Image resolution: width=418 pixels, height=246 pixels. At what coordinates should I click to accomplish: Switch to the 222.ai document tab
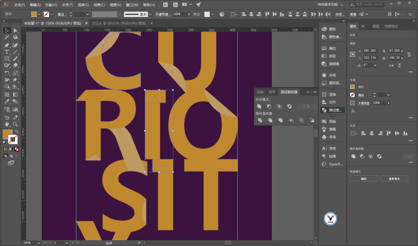coord(119,24)
